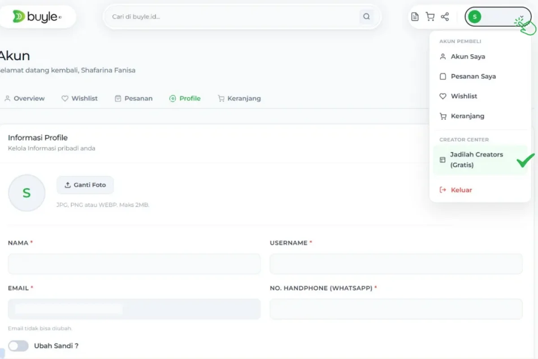This screenshot has width=538, height=359.
Task: Click the No. Handphone (WhatsApp) field
Action: click(x=396, y=309)
